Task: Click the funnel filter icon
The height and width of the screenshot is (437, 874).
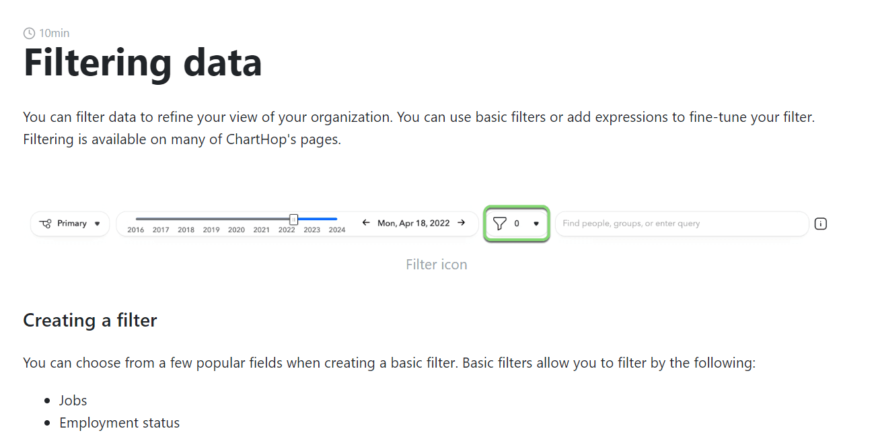Action: point(499,224)
